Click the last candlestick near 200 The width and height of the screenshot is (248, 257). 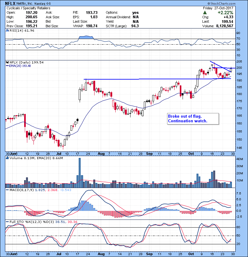231,69
